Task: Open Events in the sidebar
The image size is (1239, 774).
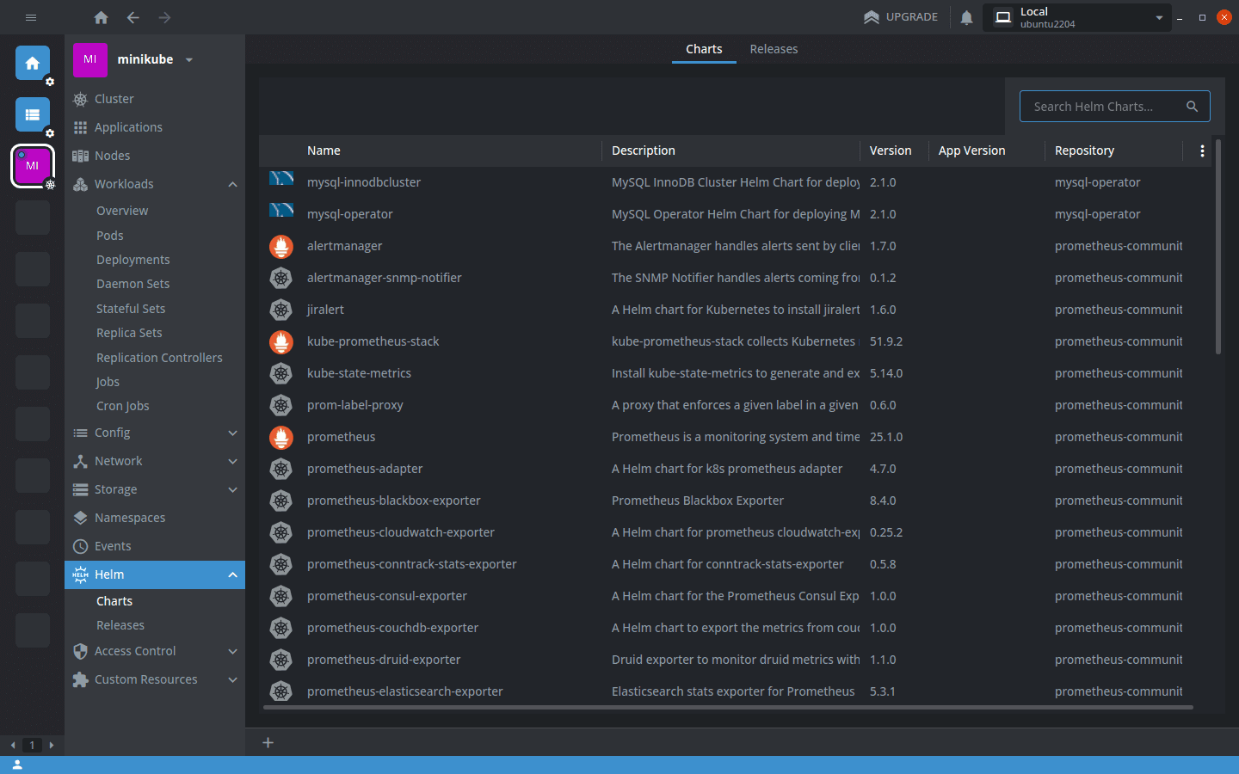Action: pyautogui.click(x=155, y=546)
